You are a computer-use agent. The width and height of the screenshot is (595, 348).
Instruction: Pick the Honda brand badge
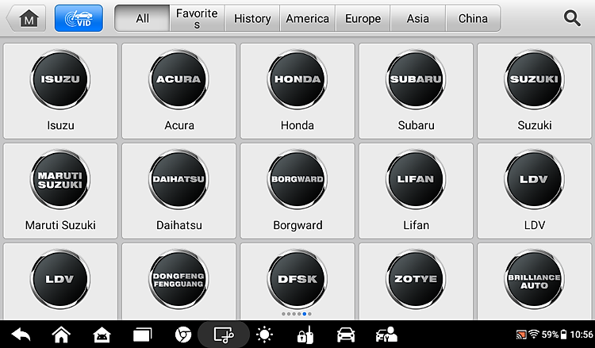[x=297, y=79]
